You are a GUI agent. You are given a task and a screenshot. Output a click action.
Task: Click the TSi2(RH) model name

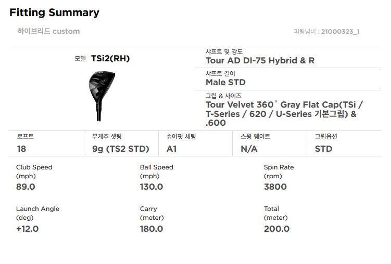coord(110,58)
